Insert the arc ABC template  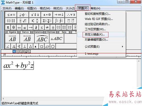[42, 38]
